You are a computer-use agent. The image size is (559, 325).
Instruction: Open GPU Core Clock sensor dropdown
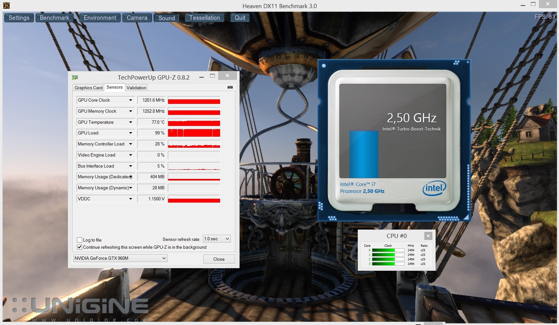click(x=130, y=100)
